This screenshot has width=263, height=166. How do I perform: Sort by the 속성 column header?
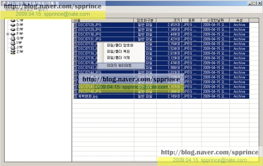[239, 21]
